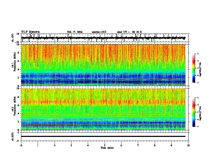Click the "-7" tick on ch.2 colorbar

[198, 127]
